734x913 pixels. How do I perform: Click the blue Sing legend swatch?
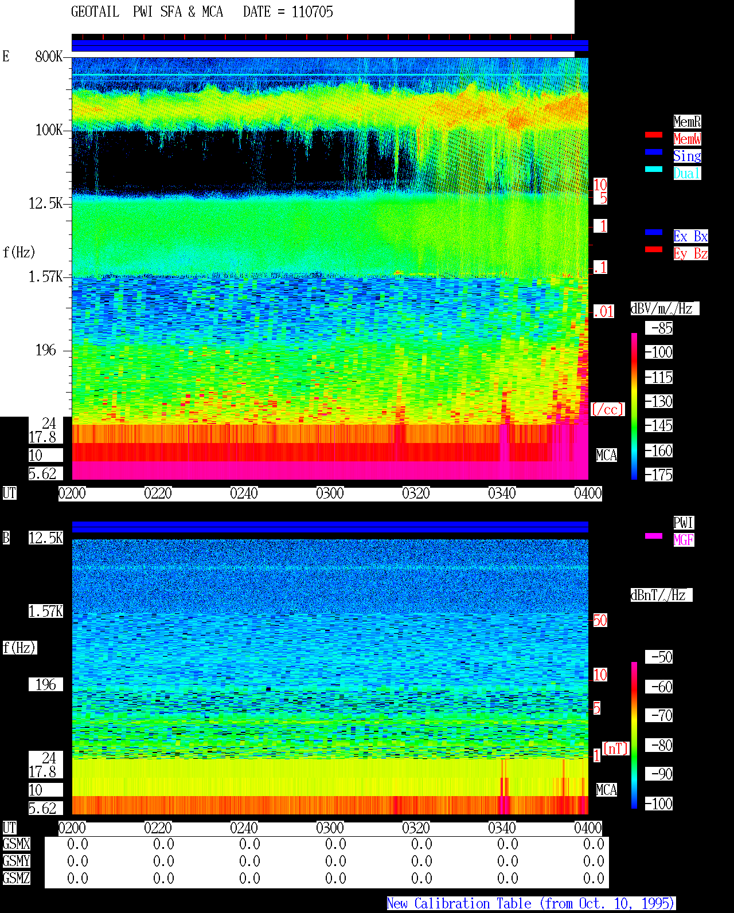(x=654, y=152)
